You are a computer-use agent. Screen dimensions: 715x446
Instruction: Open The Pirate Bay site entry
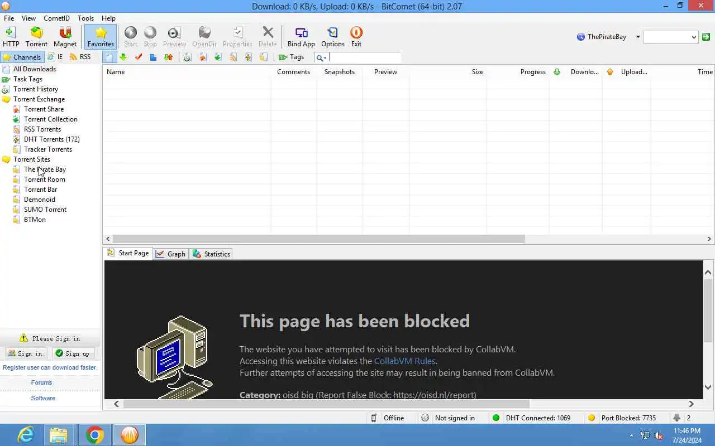(x=45, y=169)
